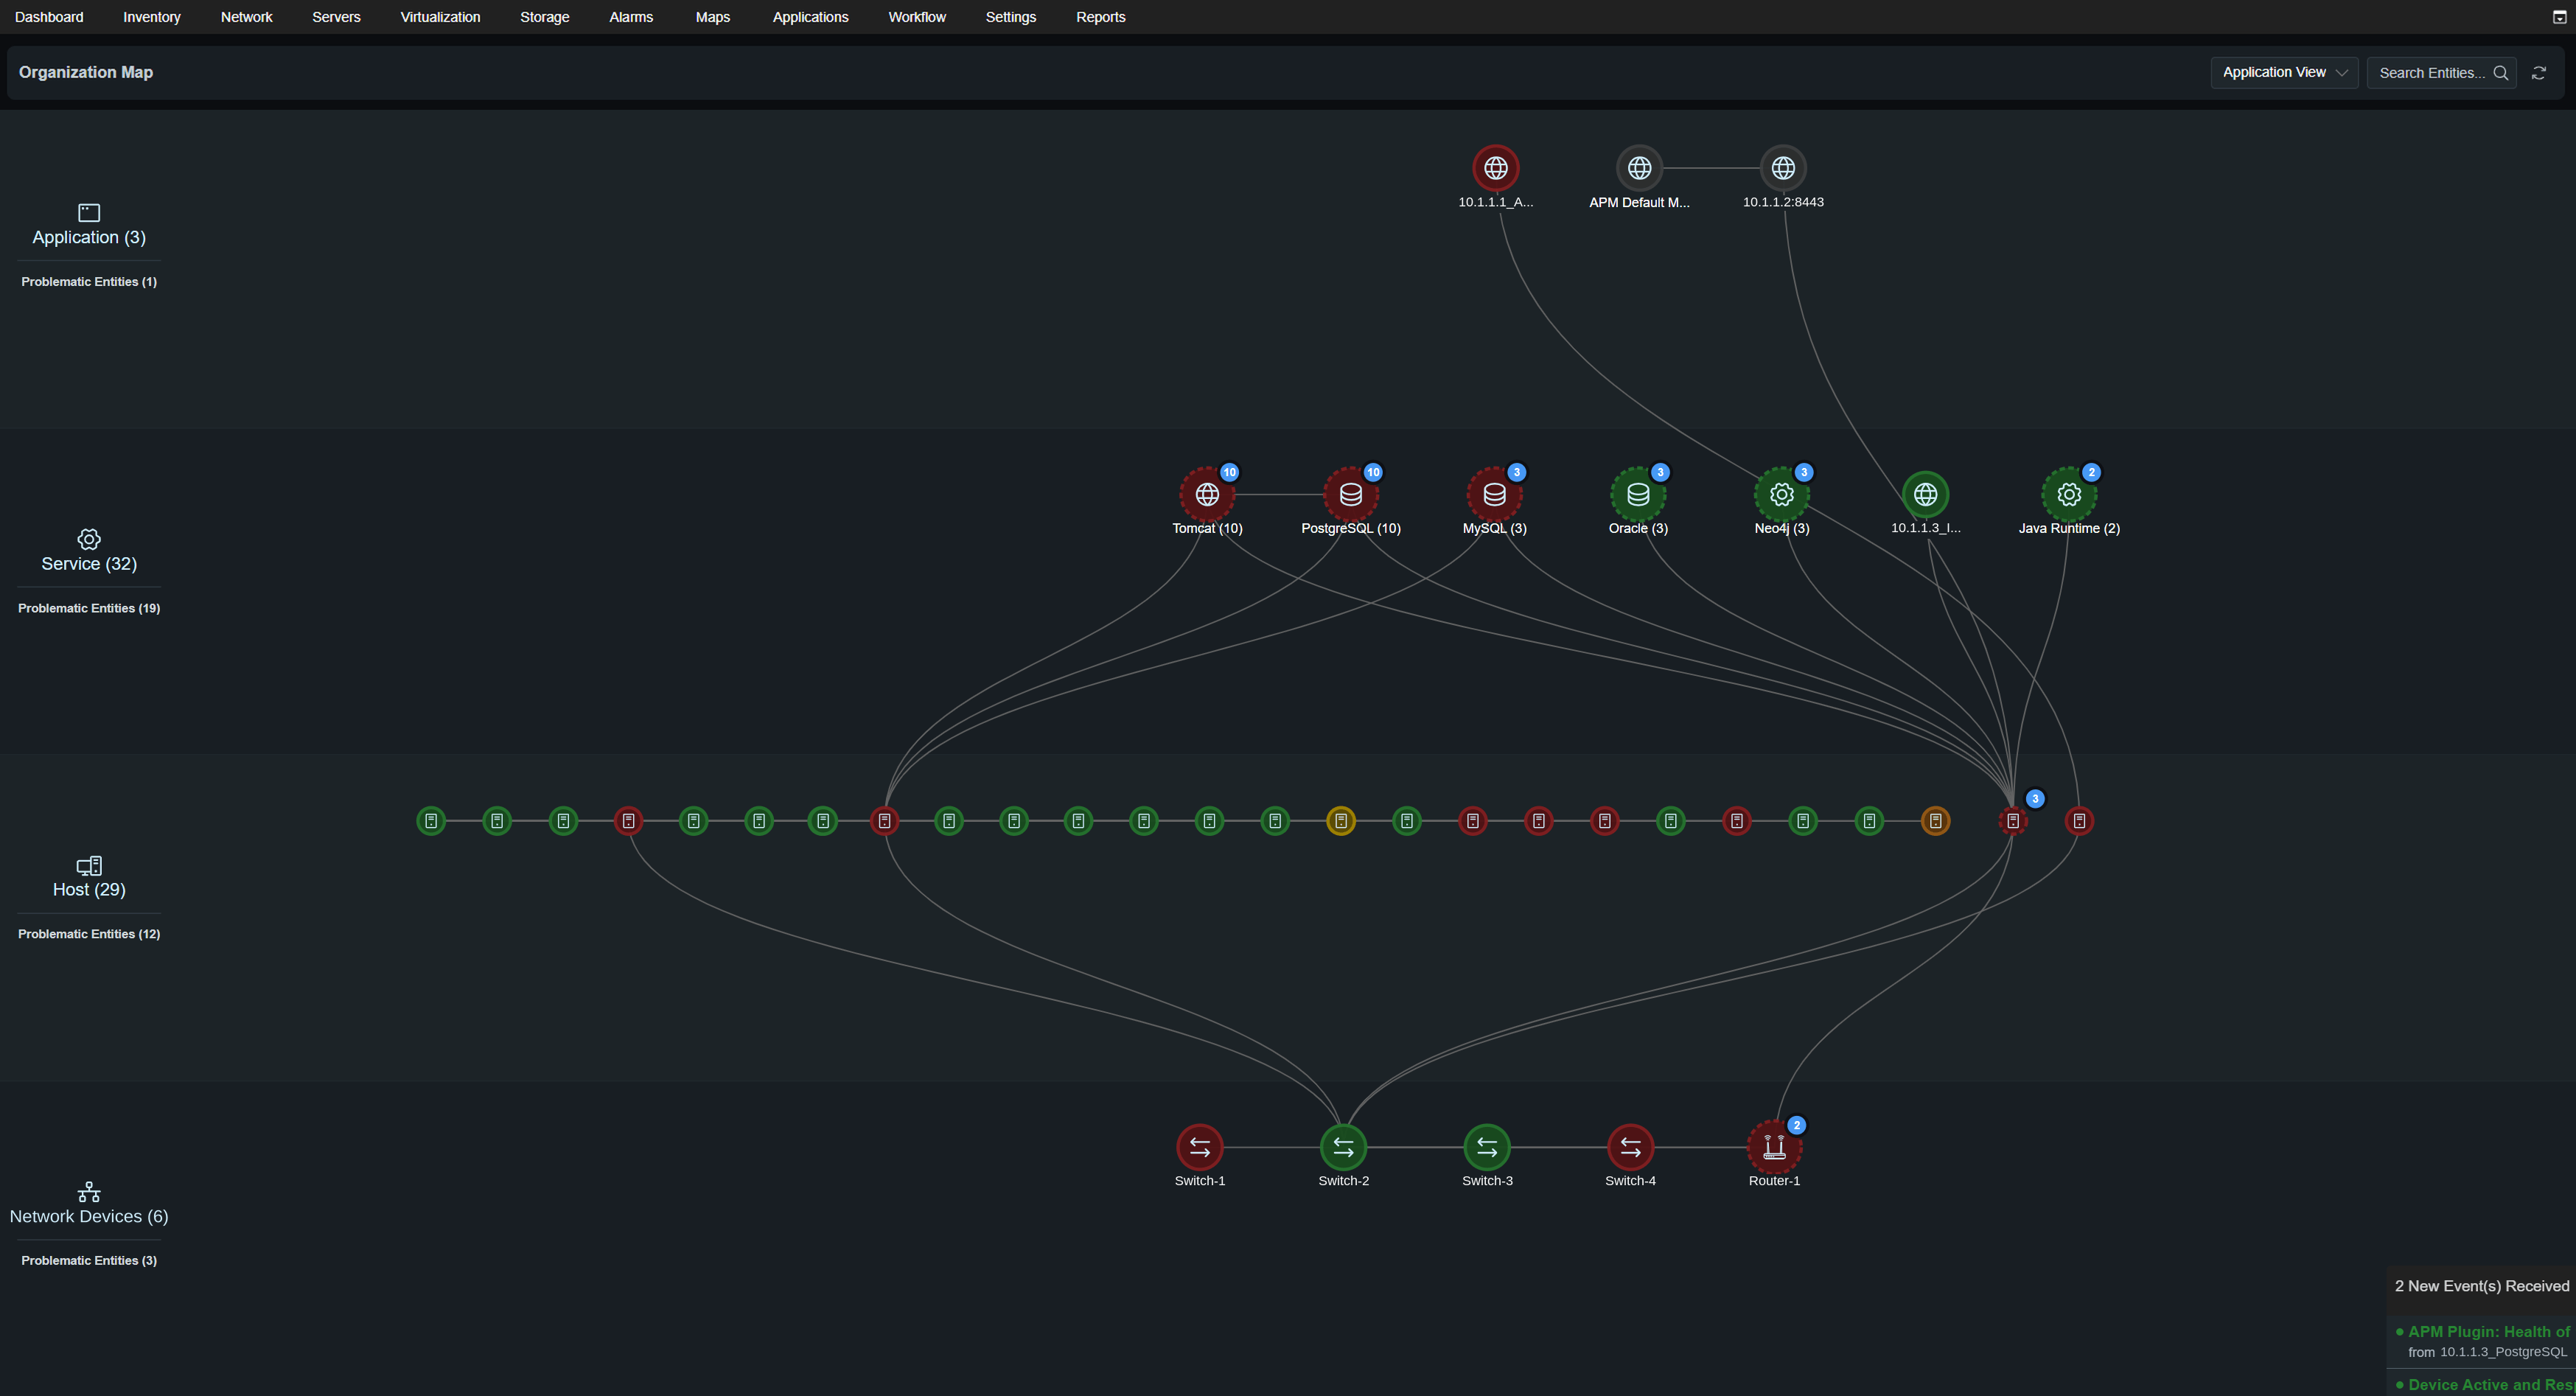
Task: Click the window restore icon at top right
Action: click(x=2559, y=17)
